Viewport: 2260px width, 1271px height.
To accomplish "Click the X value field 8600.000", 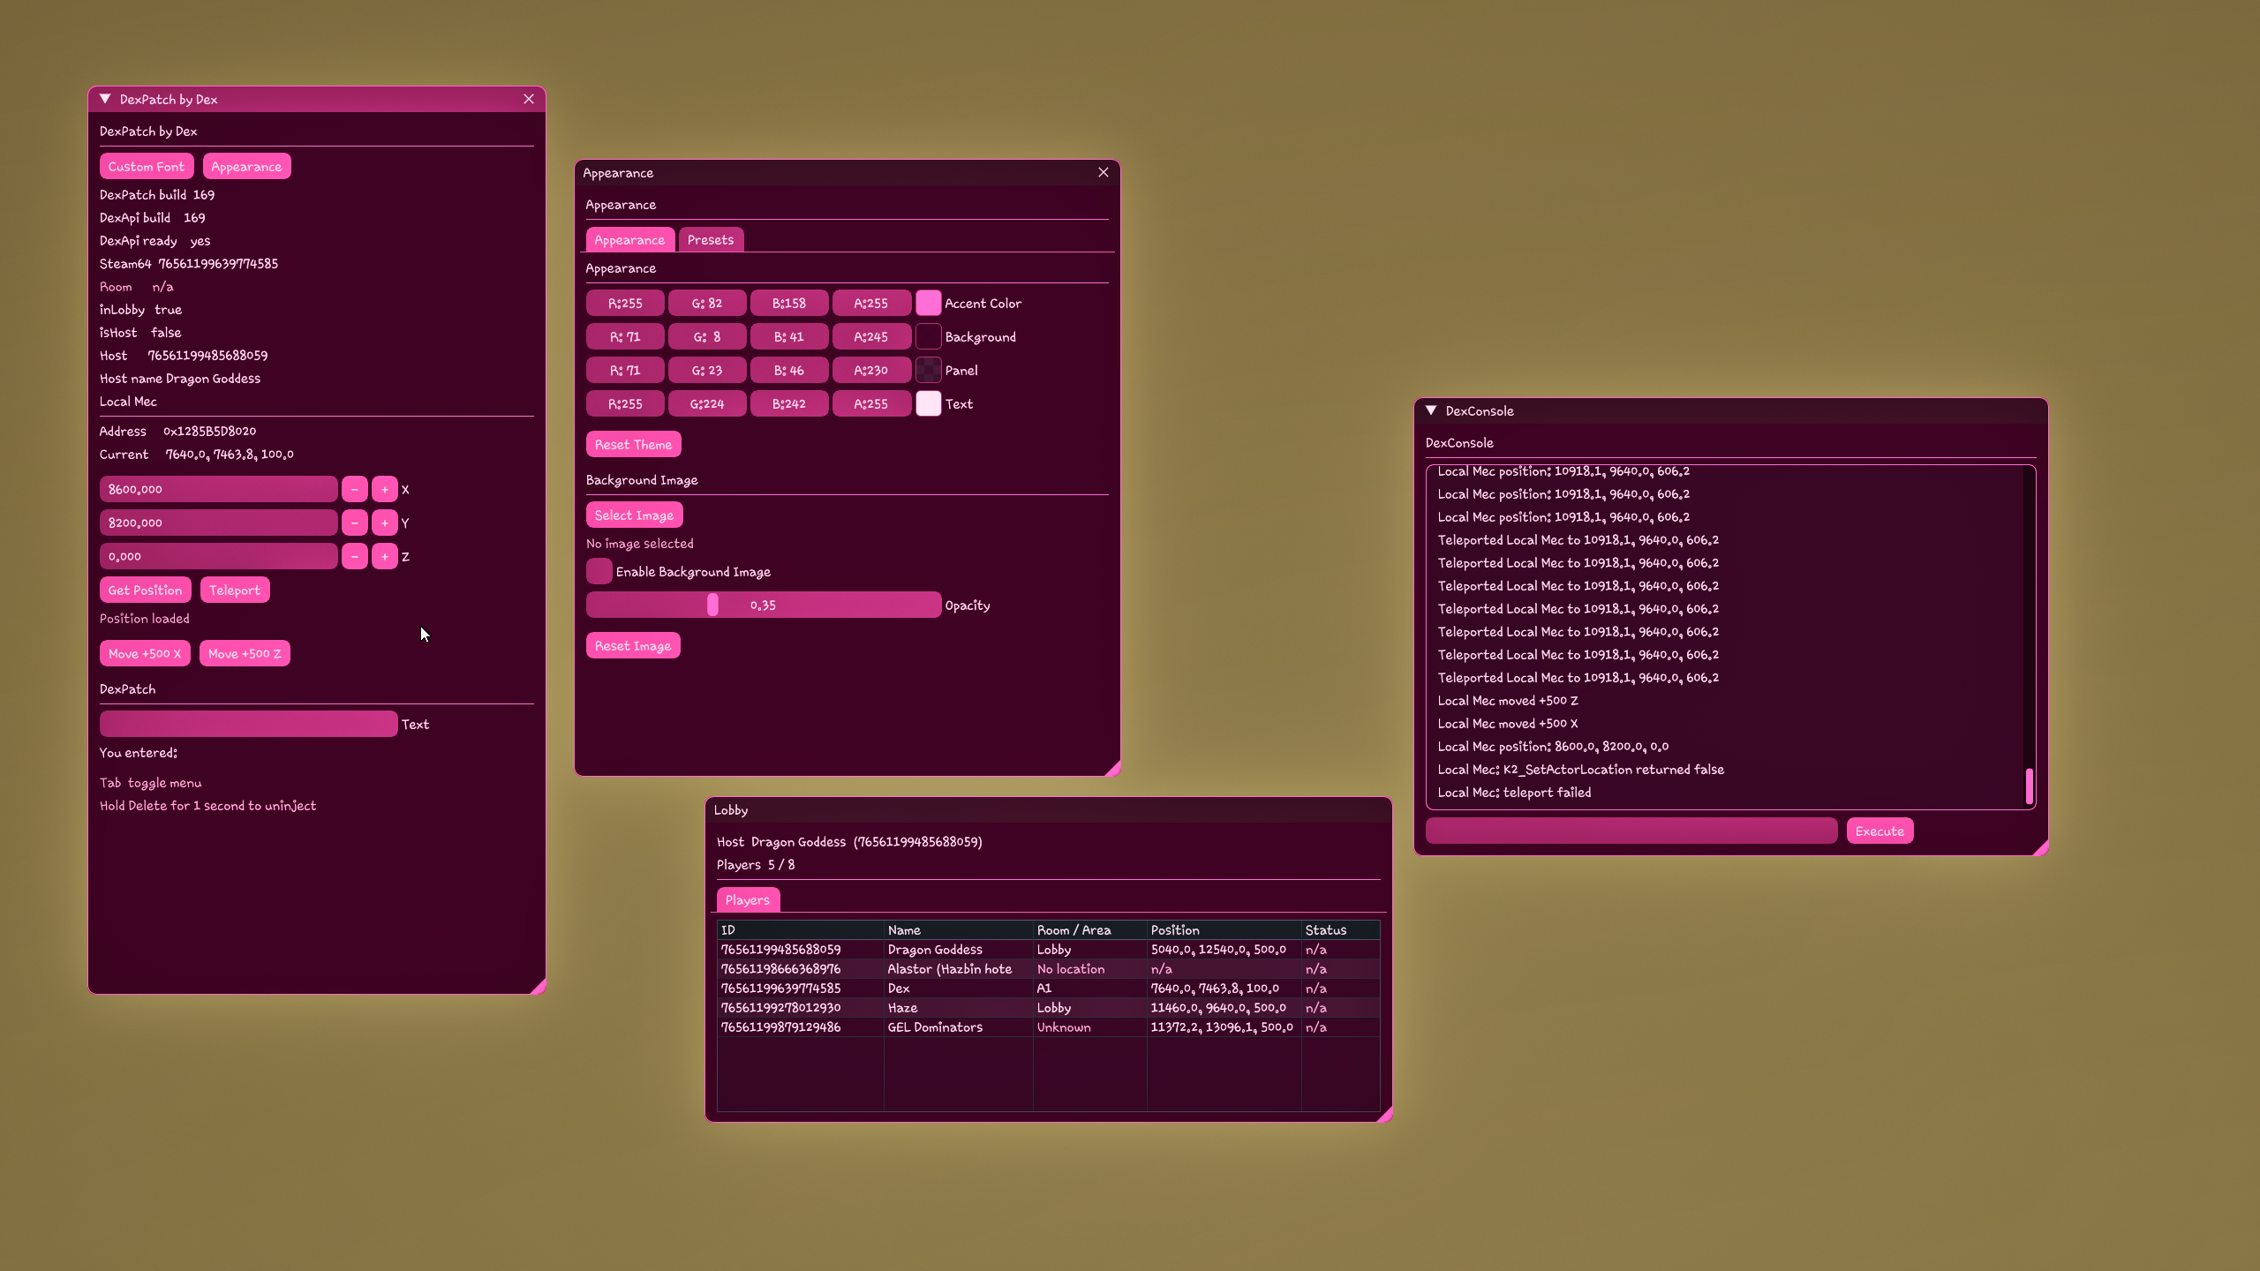I will 219,490.
